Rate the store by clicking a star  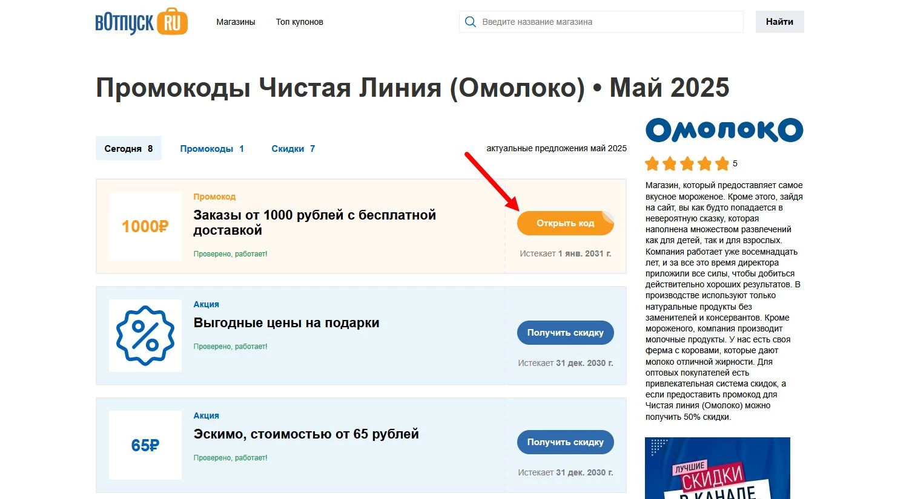pos(687,163)
